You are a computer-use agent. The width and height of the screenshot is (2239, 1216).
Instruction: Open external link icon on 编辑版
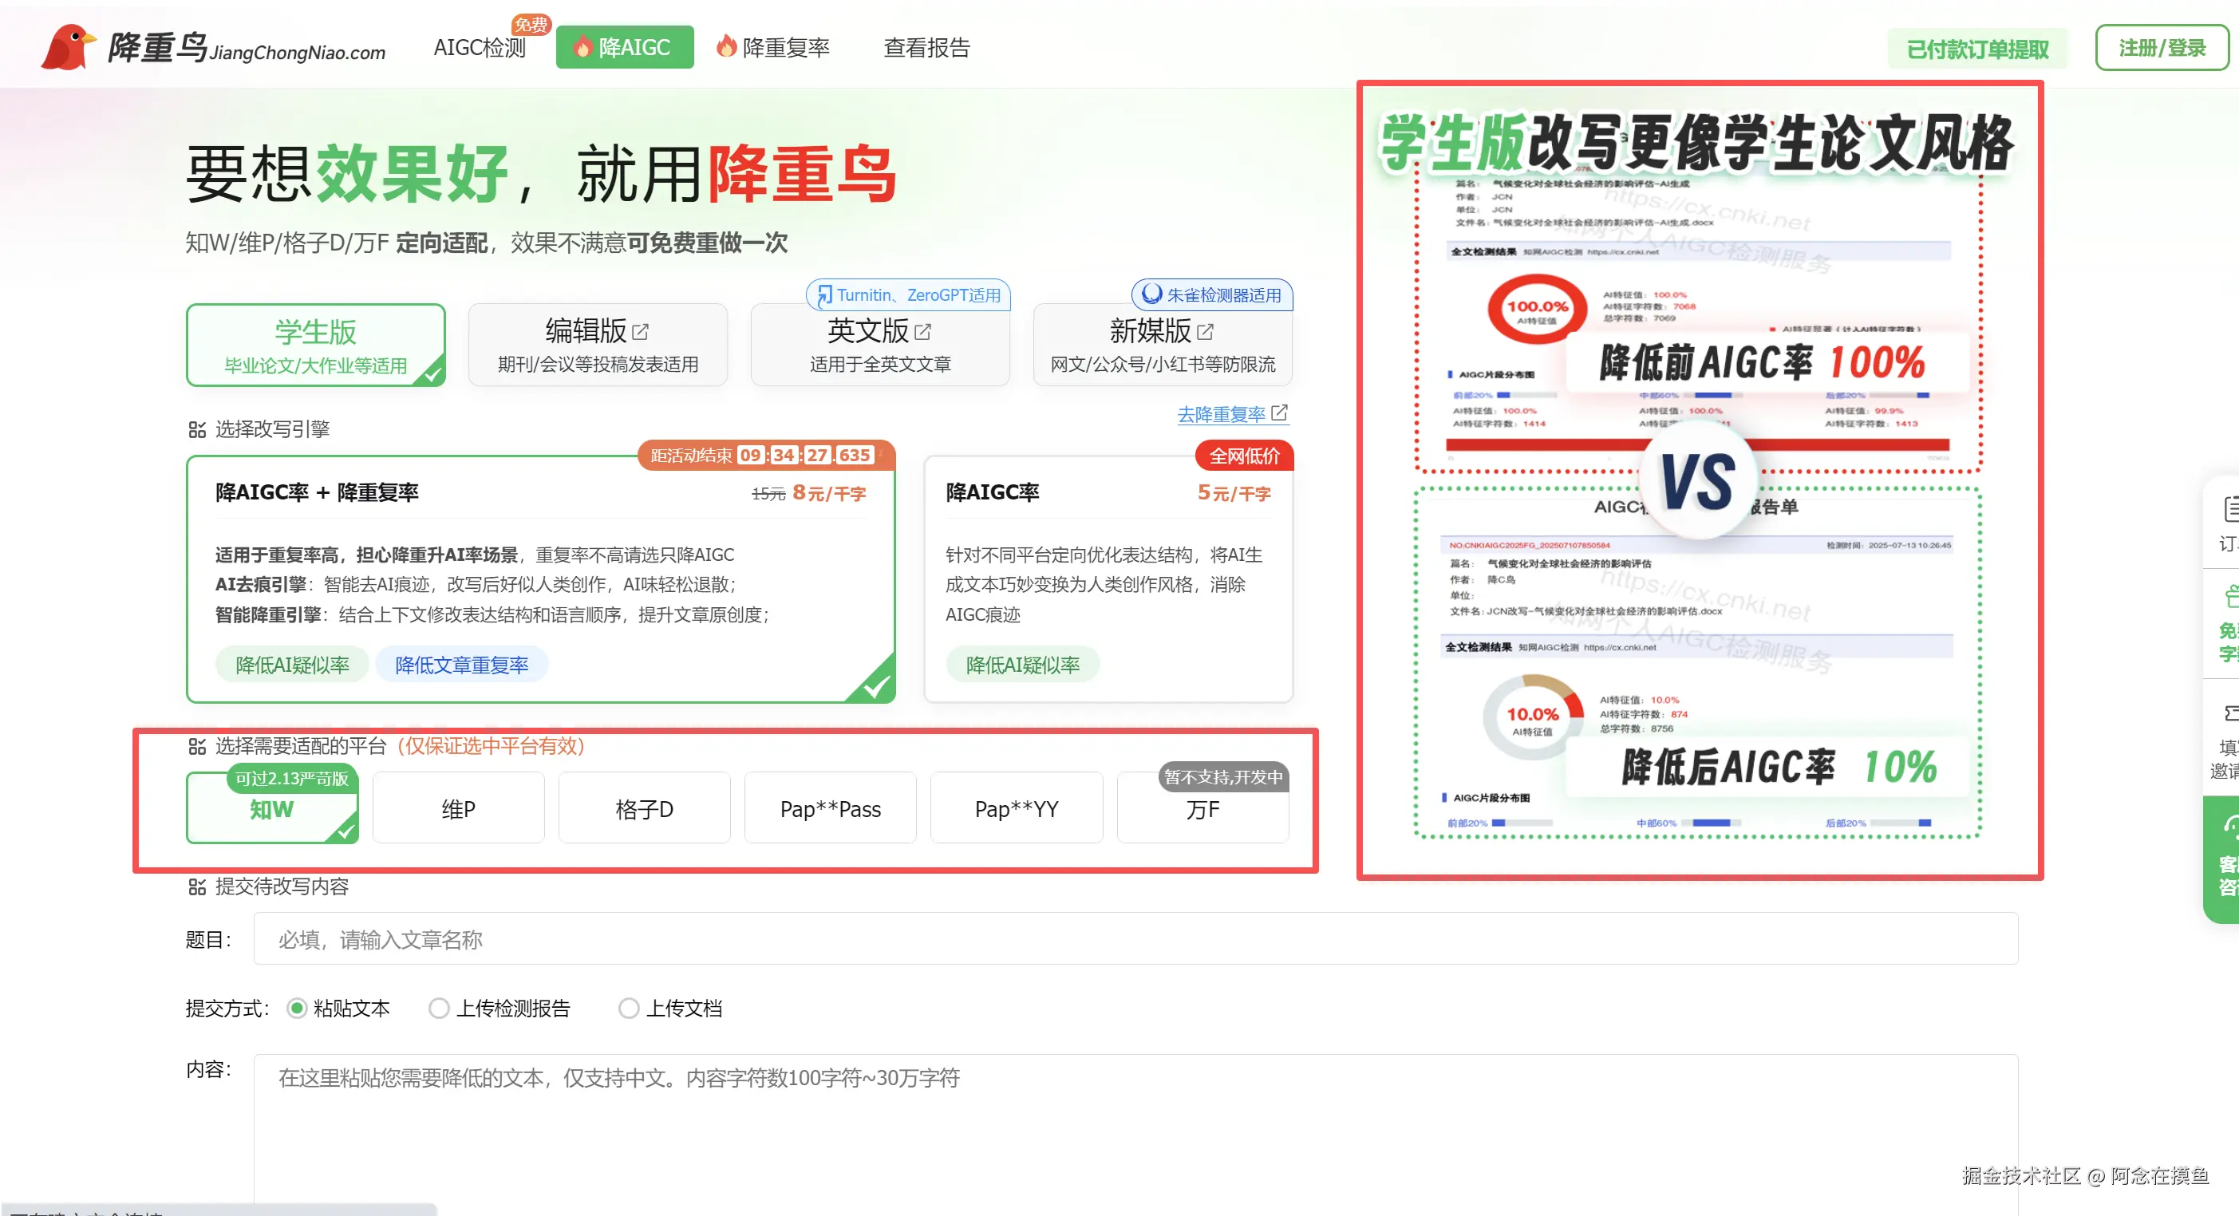[x=641, y=331]
